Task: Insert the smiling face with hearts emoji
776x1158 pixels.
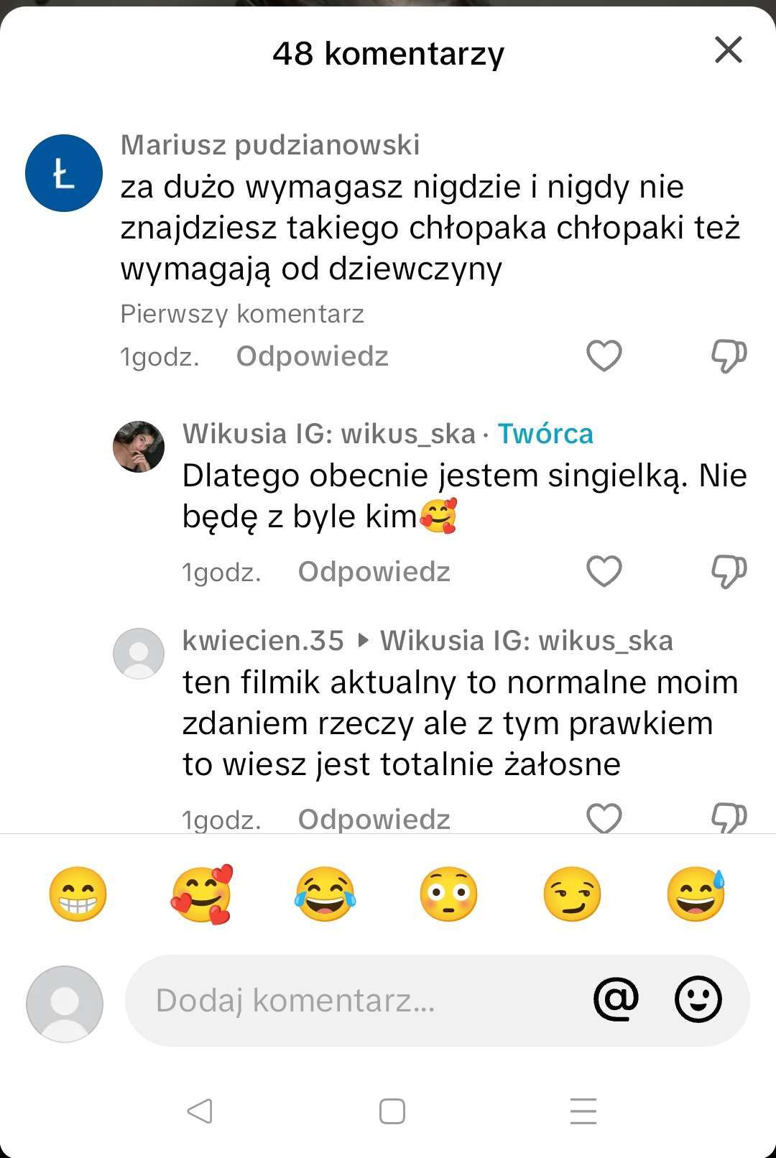Action: (202, 894)
